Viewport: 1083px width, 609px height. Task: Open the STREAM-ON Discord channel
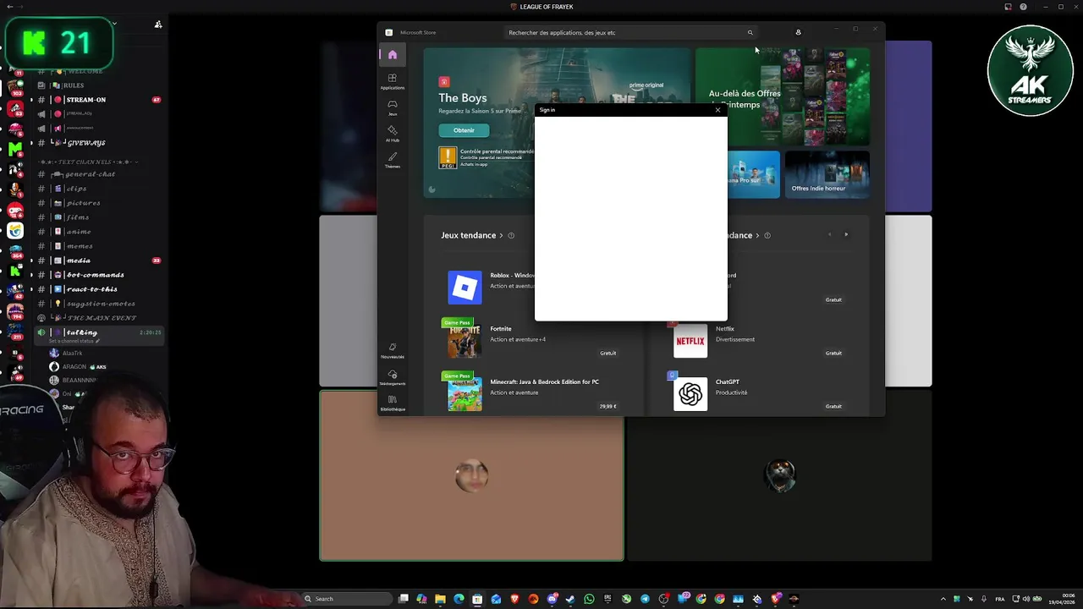(x=100, y=100)
